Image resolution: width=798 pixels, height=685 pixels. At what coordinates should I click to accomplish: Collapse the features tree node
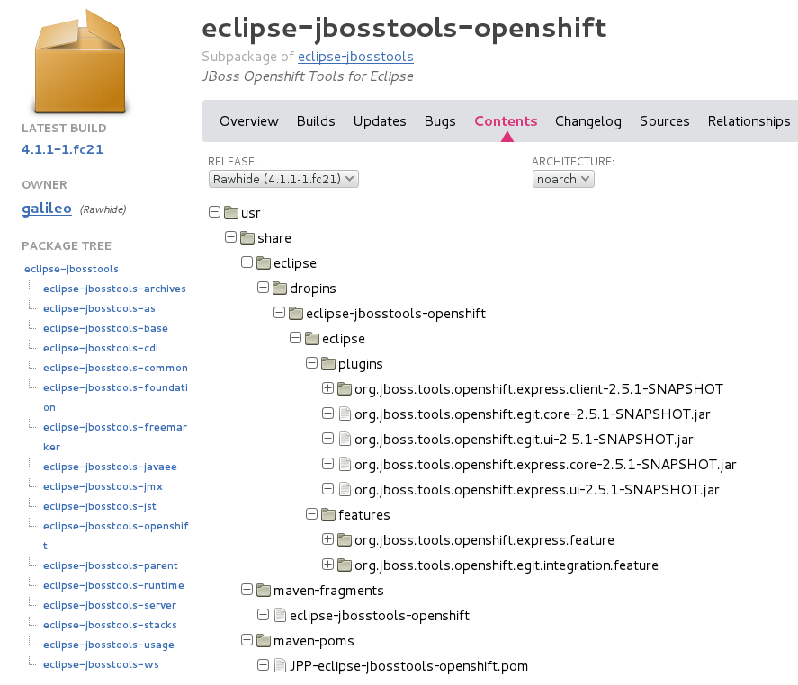311,514
